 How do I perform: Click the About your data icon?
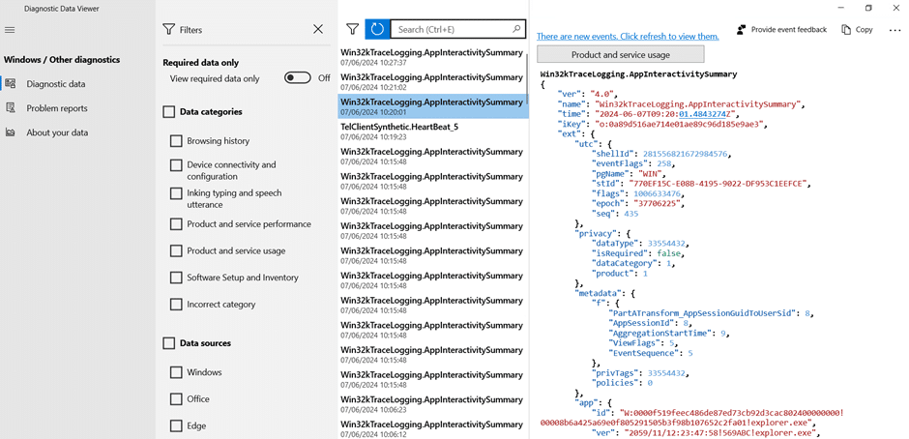pyautogui.click(x=10, y=132)
